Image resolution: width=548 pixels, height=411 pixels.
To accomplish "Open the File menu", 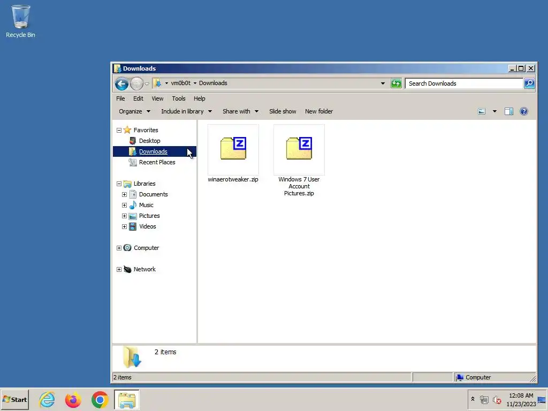I will point(120,98).
